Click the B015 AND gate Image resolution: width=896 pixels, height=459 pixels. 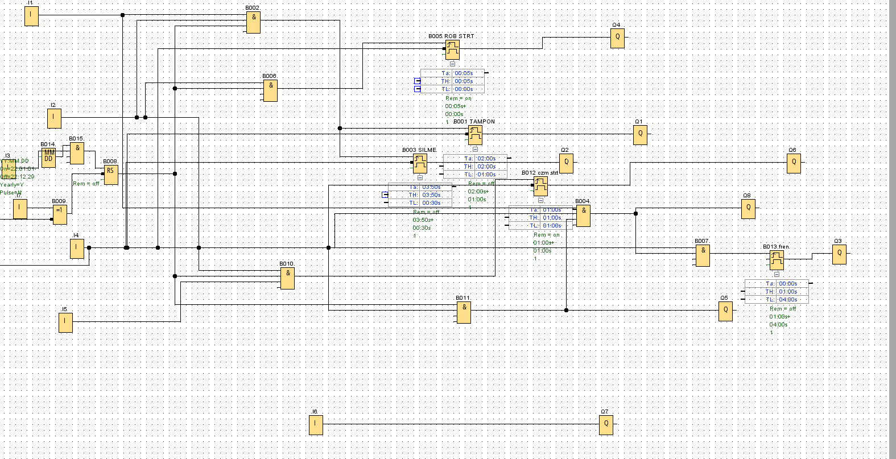(77, 153)
